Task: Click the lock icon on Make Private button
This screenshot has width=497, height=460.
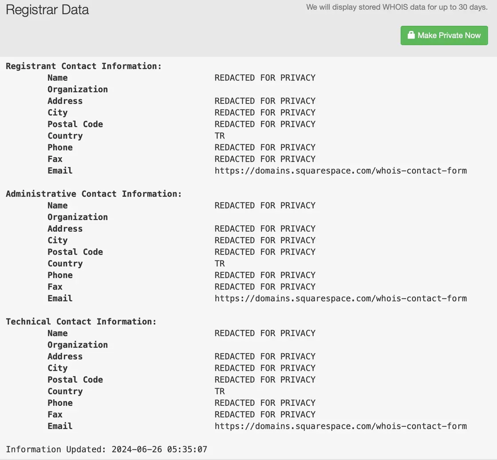Action: click(411, 35)
